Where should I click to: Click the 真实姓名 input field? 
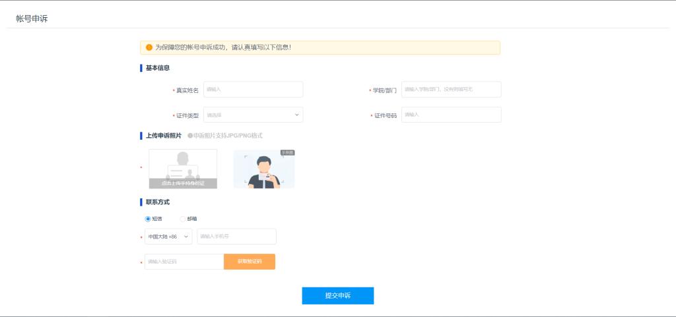point(253,90)
